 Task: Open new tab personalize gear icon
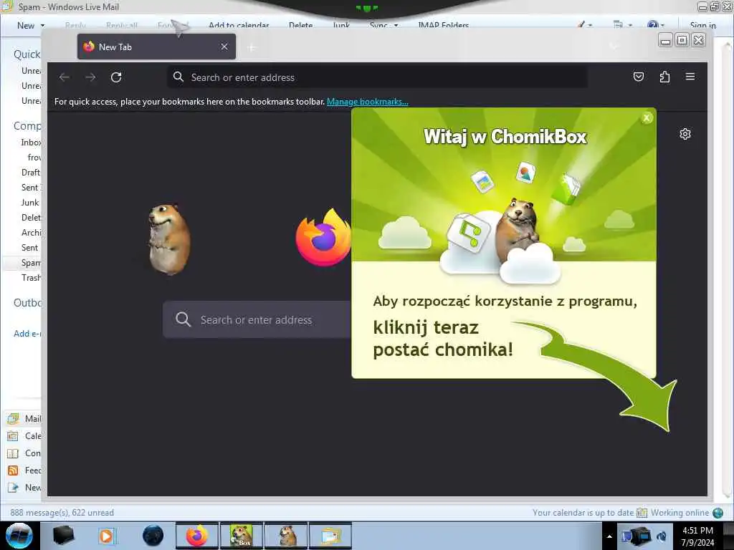pos(685,134)
